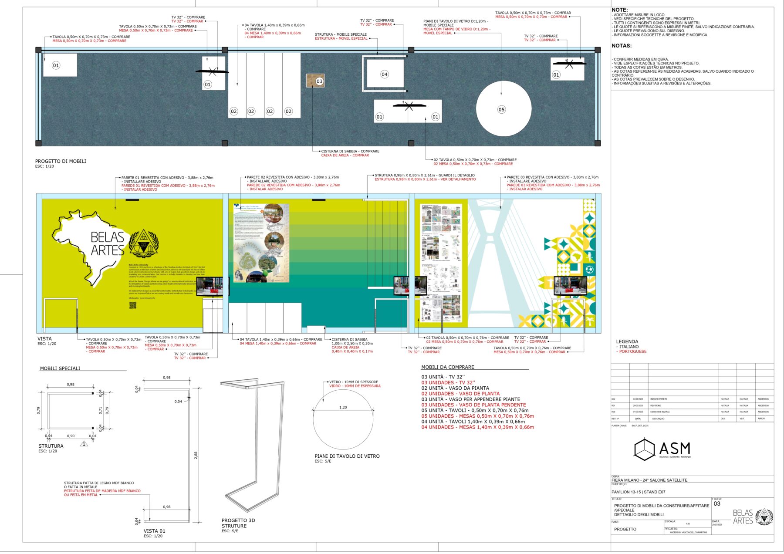Click the 'REVISIONE' revision description cell
The image size is (784, 554).
[x=656, y=405]
